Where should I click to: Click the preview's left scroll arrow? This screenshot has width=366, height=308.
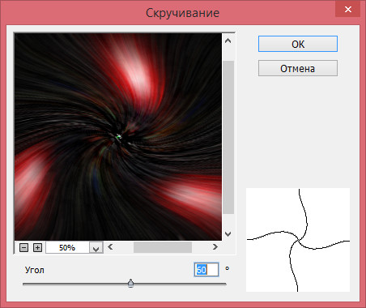coord(110,246)
